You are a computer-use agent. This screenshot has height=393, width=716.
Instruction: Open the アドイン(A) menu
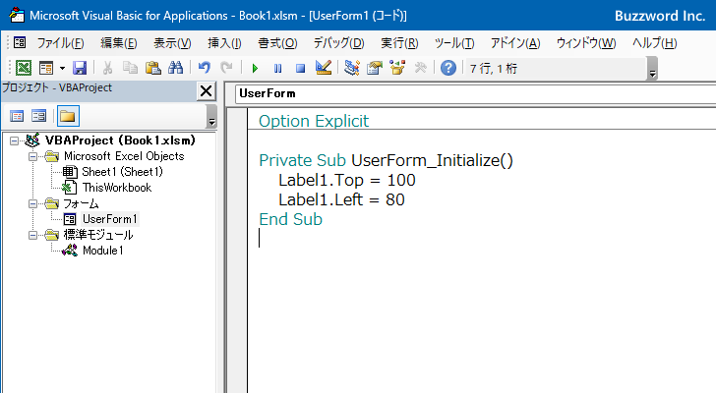tap(515, 43)
